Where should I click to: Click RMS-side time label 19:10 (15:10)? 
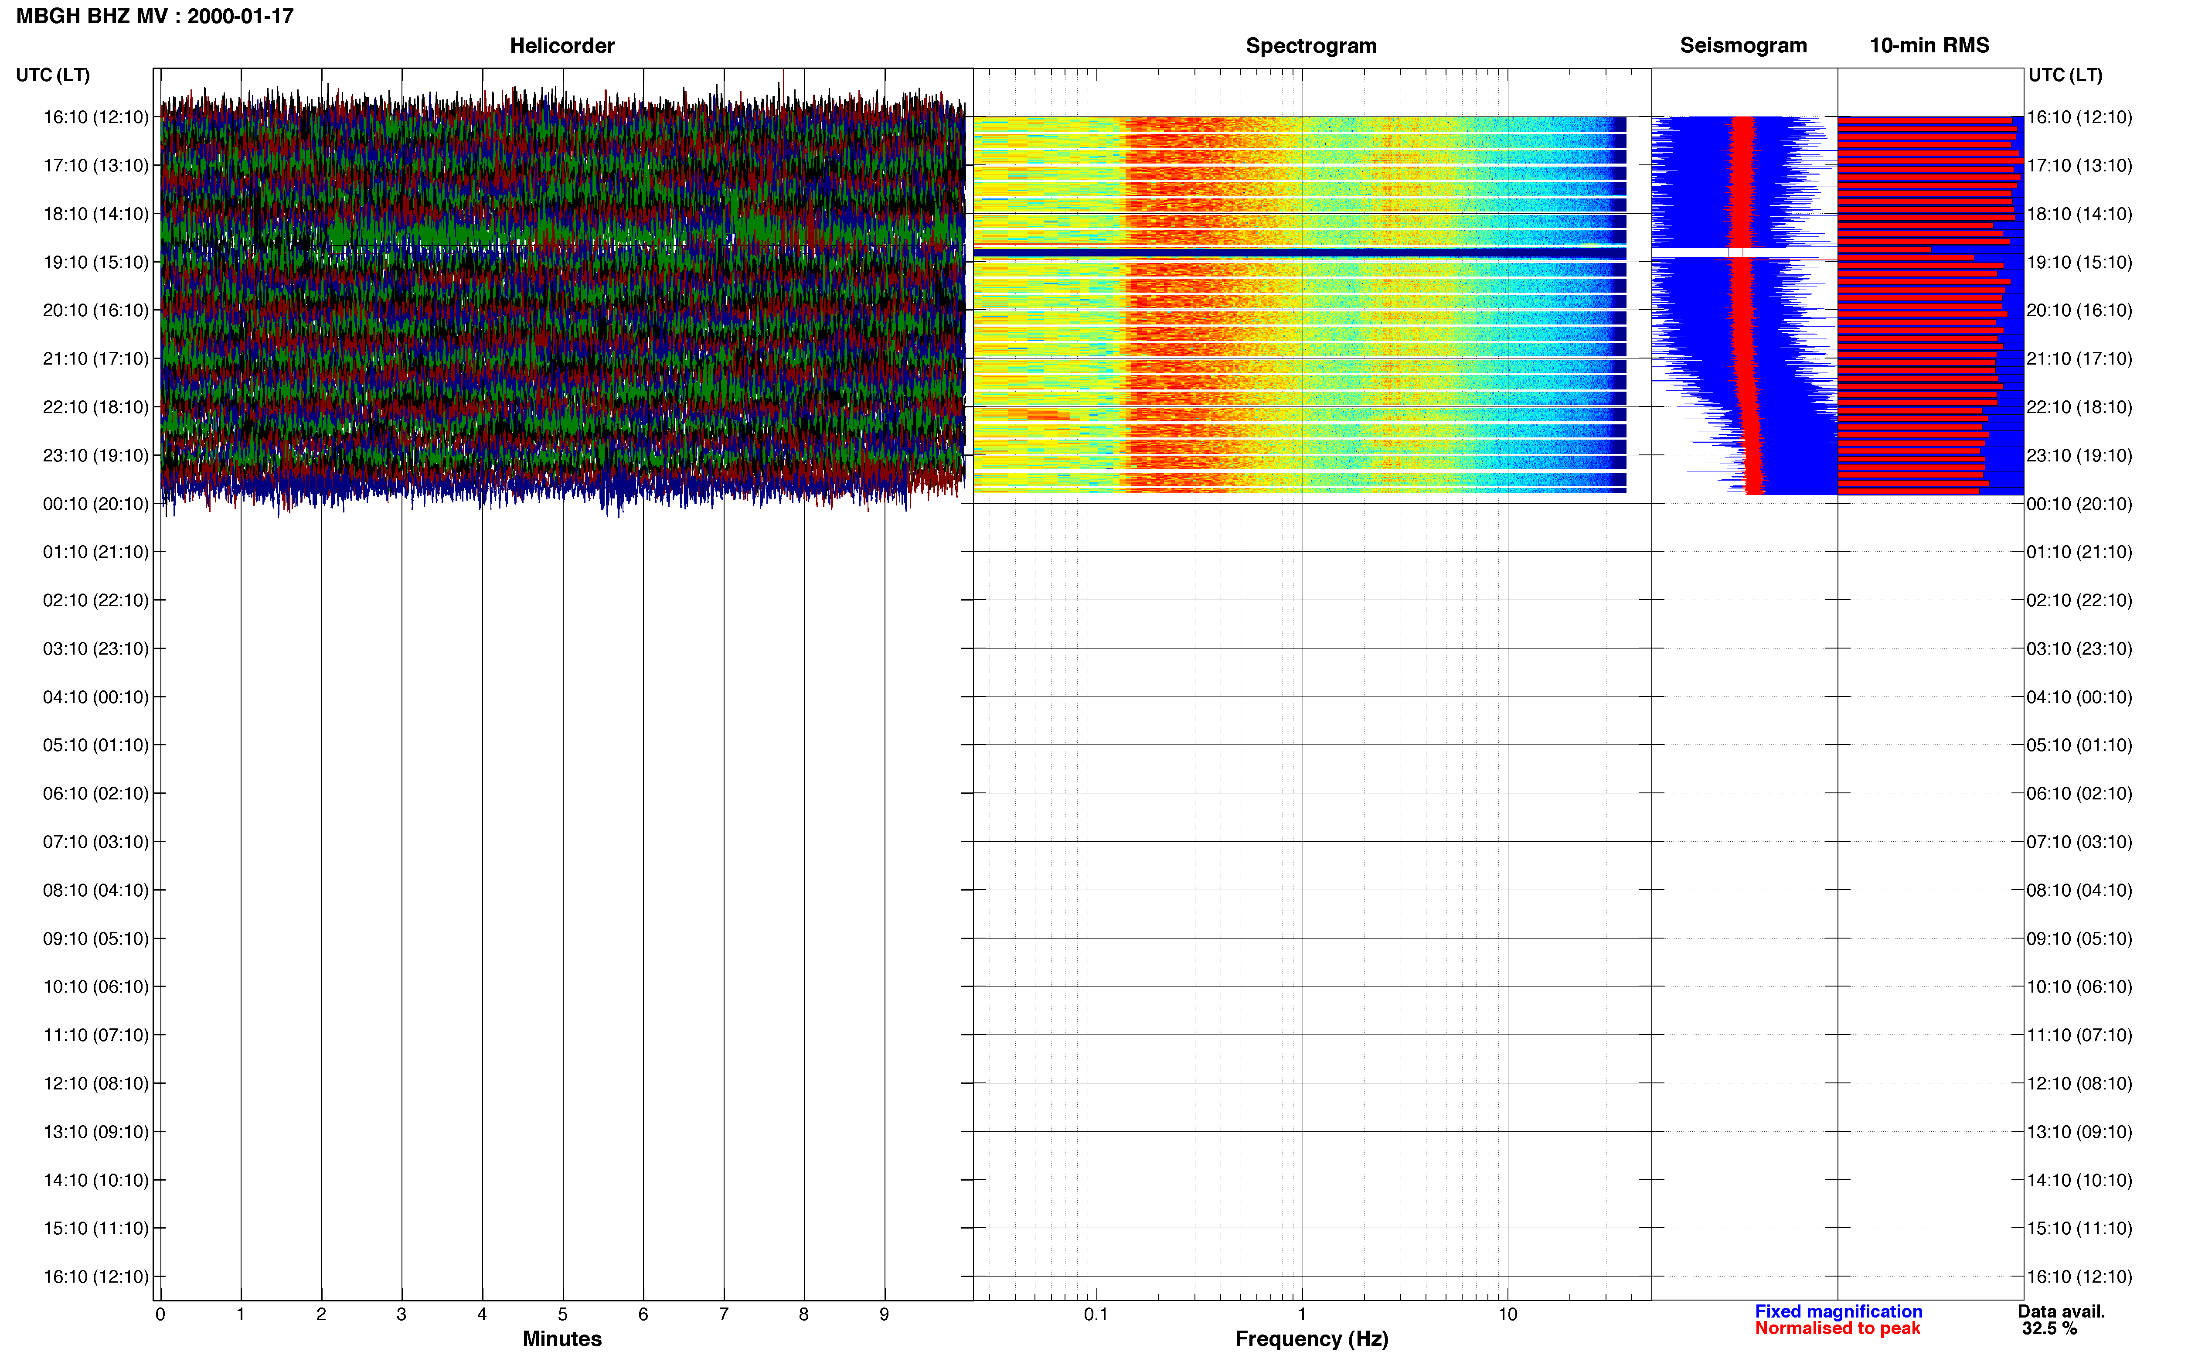(2079, 263)
